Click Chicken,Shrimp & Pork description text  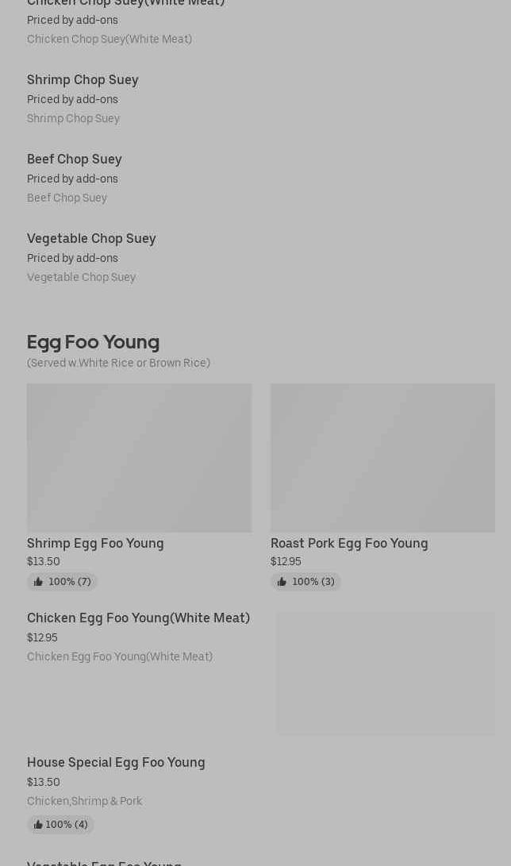(x=84, y=801)
